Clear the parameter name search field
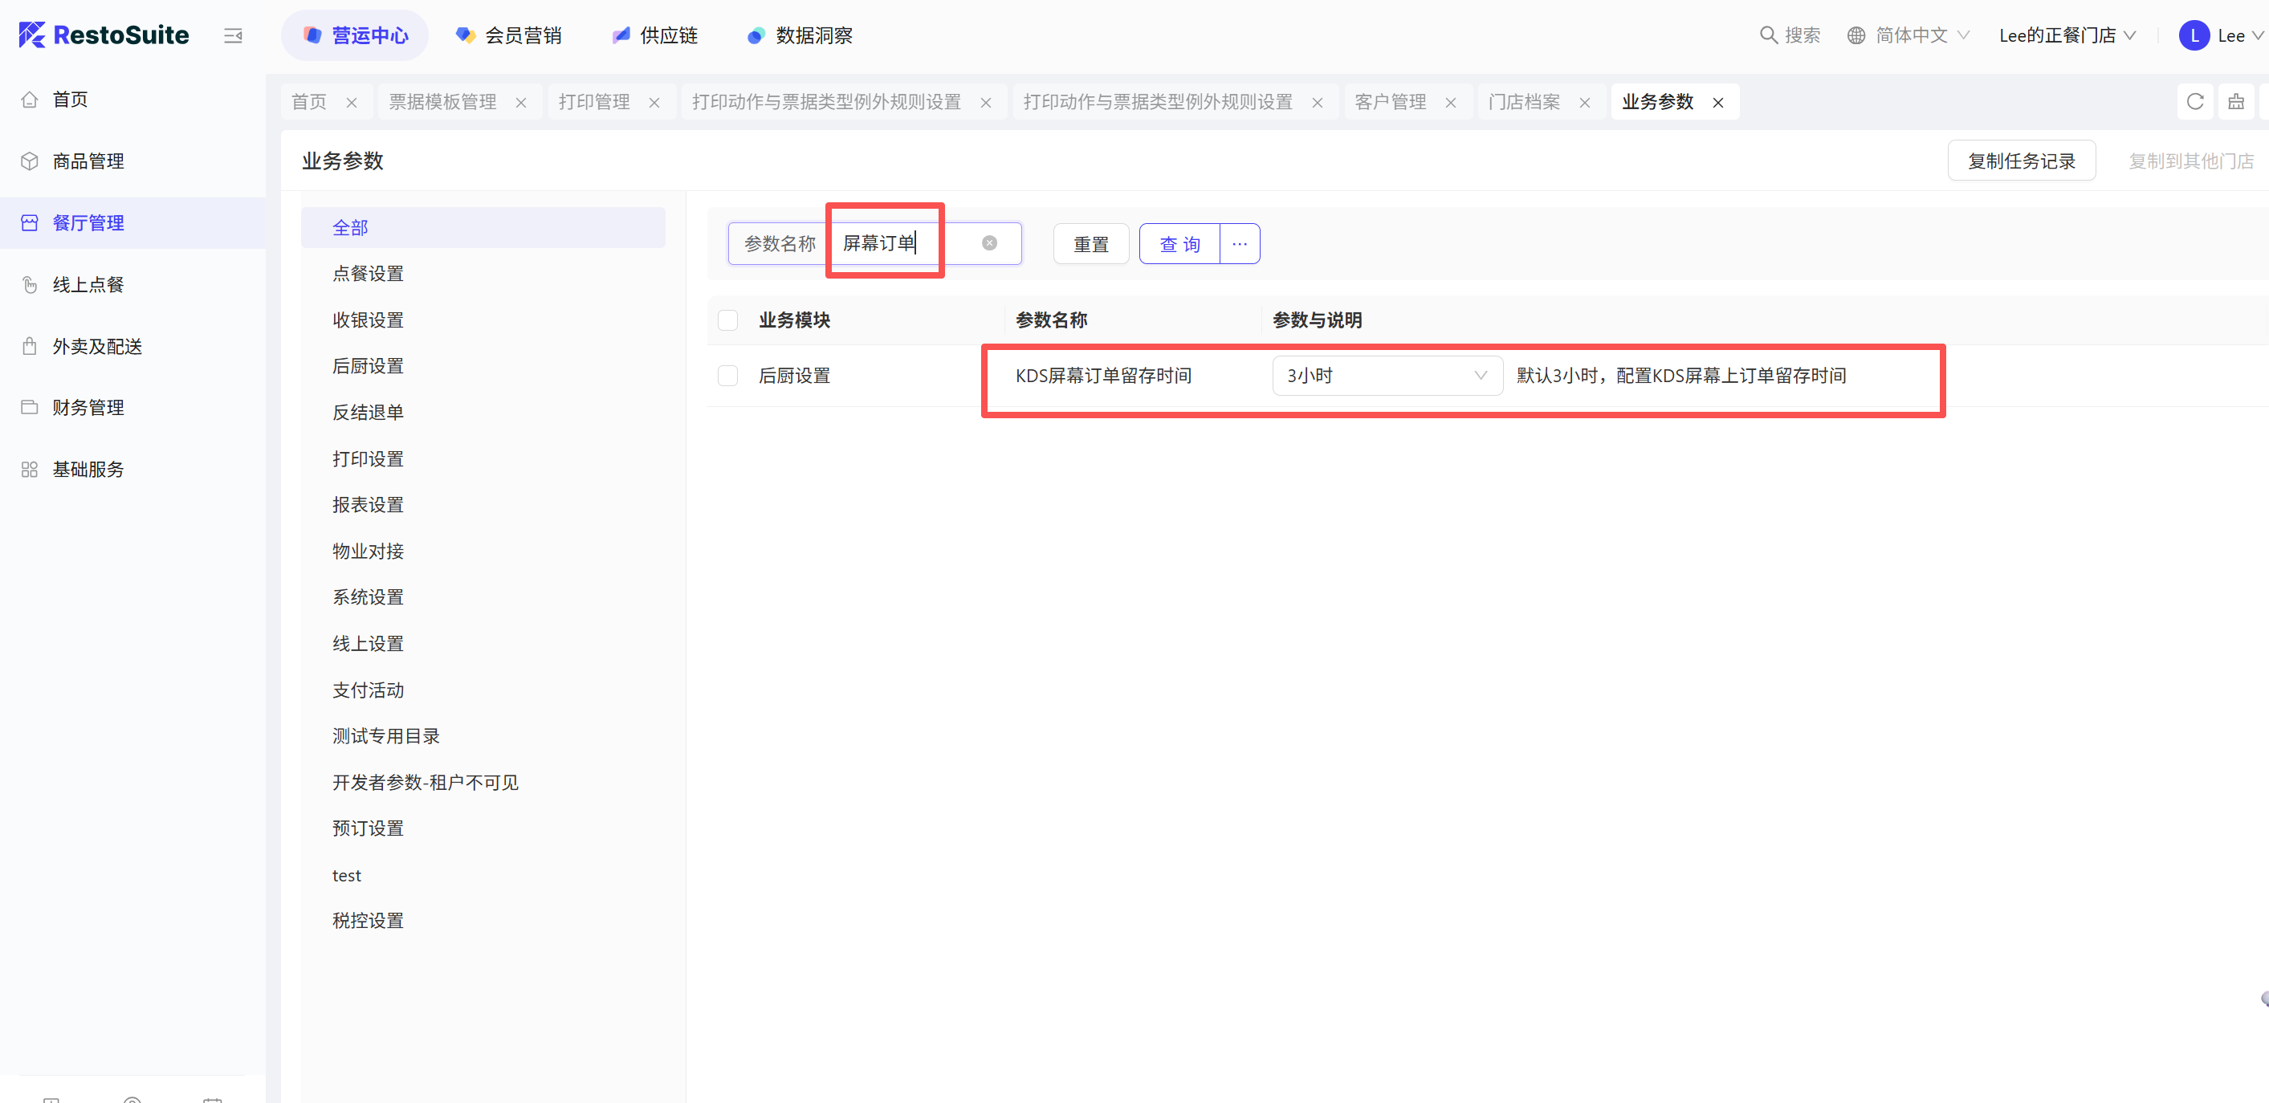The height and width of the screenshot is (1103, 2269). click(989, 243)
